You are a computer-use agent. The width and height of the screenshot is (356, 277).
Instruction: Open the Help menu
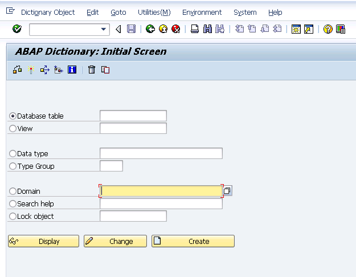[275, 13]
